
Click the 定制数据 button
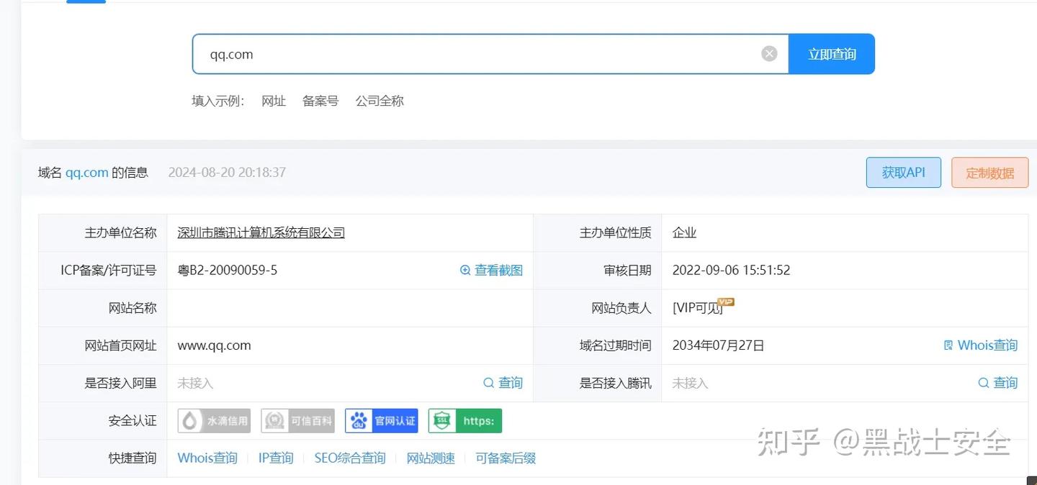click(x=990, y=173)
